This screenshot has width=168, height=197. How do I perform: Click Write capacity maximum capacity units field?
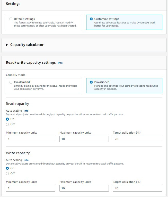click(84, 188)
